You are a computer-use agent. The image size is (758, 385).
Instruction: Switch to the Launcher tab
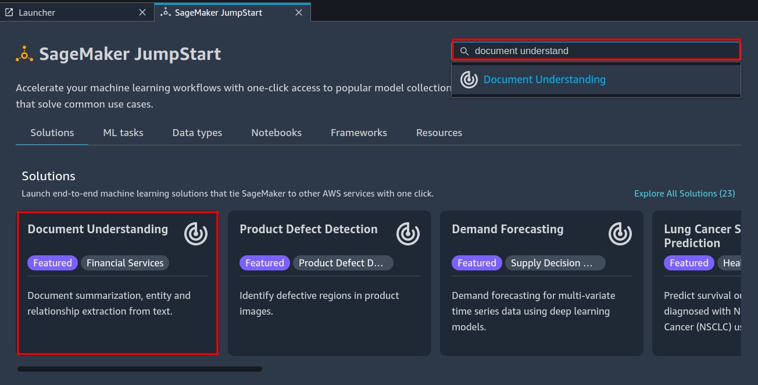click(77, 12)
